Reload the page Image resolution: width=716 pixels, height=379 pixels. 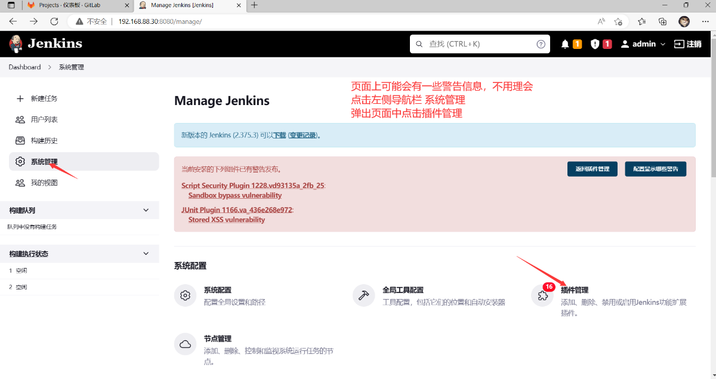pyautogui.click(x=54, y=21)
